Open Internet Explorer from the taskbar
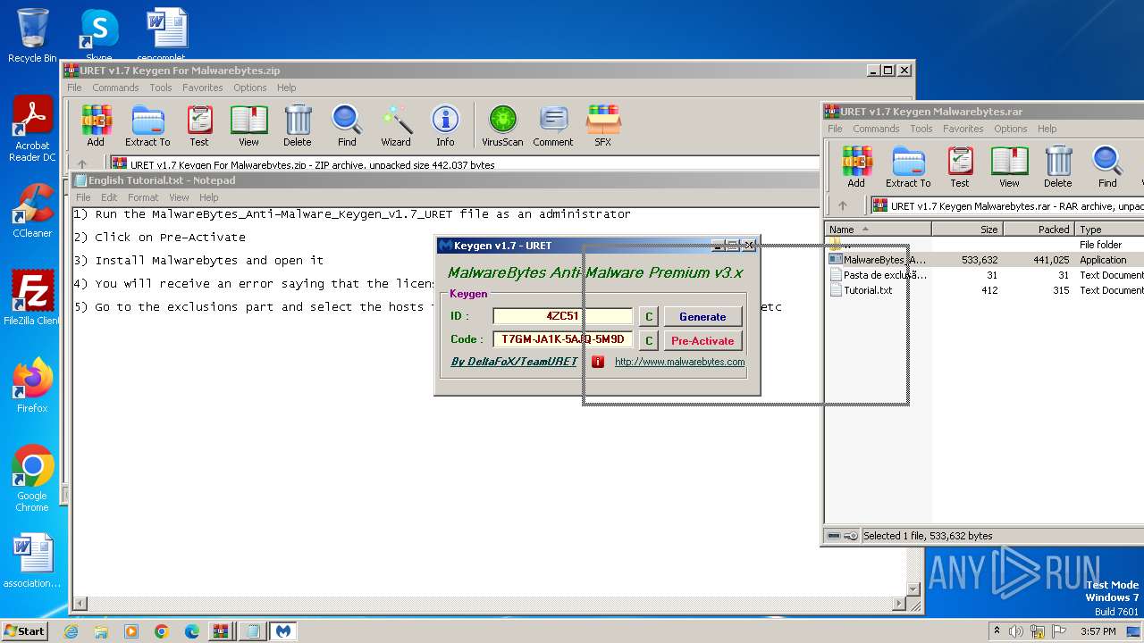 (71, 631)
